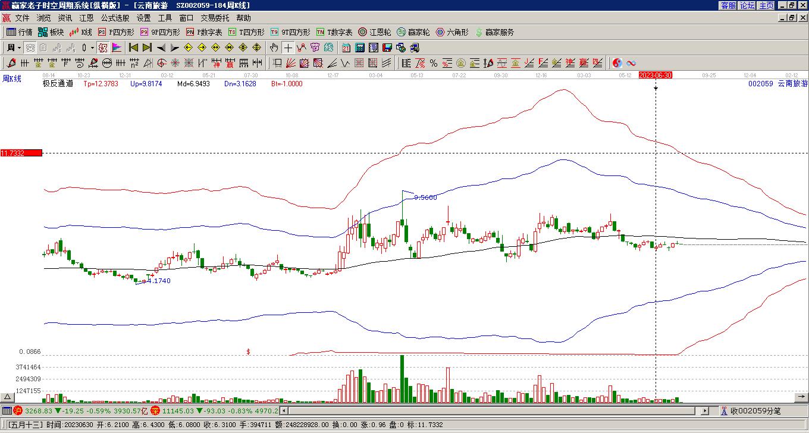
Task: Select the hand pan tool
Action: pyautogui.click(x=274, y=48)
